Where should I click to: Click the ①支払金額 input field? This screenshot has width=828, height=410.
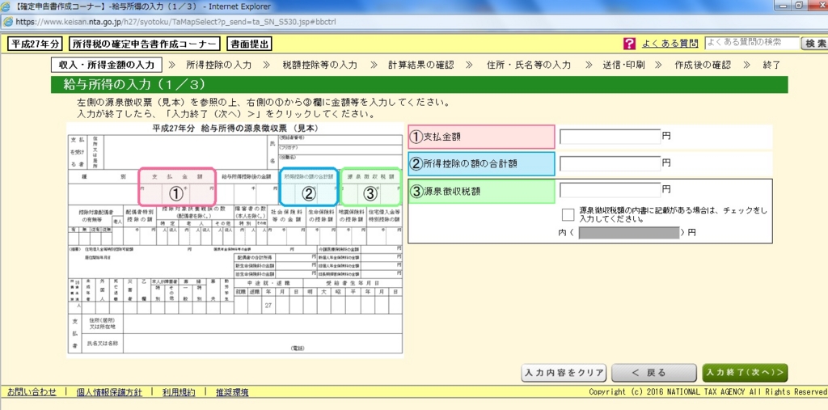(610, 137)
